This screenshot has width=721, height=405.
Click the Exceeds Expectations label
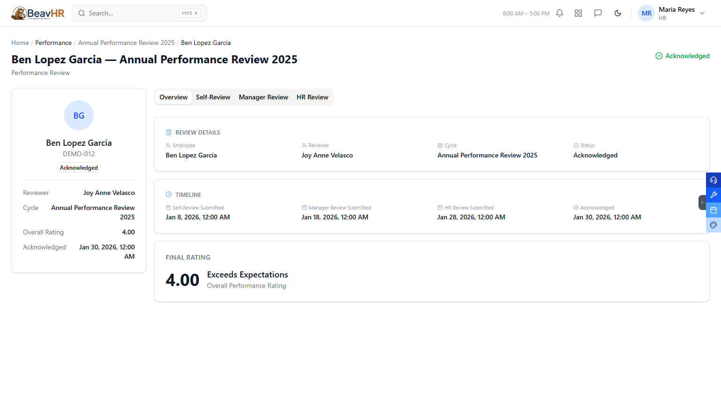tap(247, 275)
